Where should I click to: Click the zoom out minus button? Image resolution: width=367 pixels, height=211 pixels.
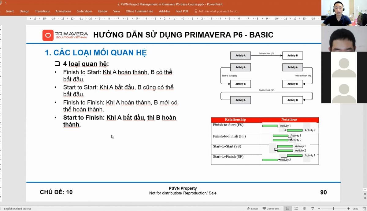320,208
